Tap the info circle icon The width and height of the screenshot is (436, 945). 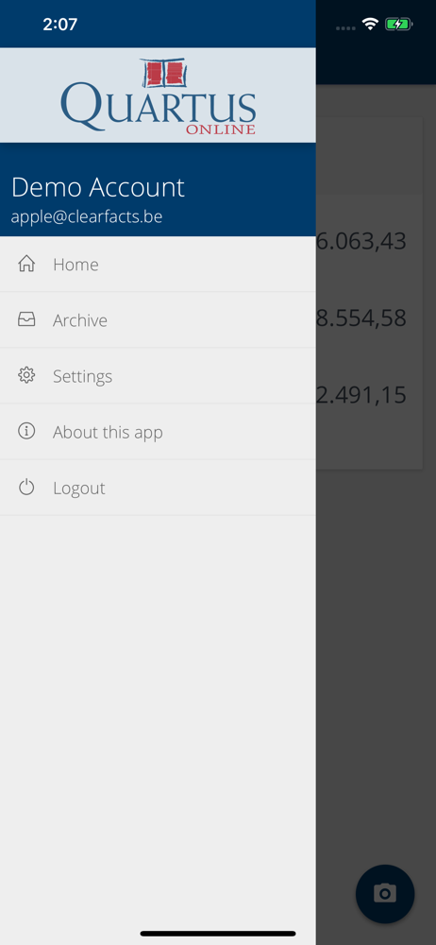point(26,432)
